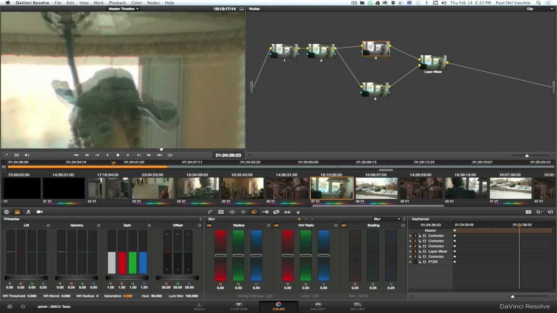Open the Playback menu
Image resolution: width=557 pixels, height=313 pixels.
(x=117, y=3)
